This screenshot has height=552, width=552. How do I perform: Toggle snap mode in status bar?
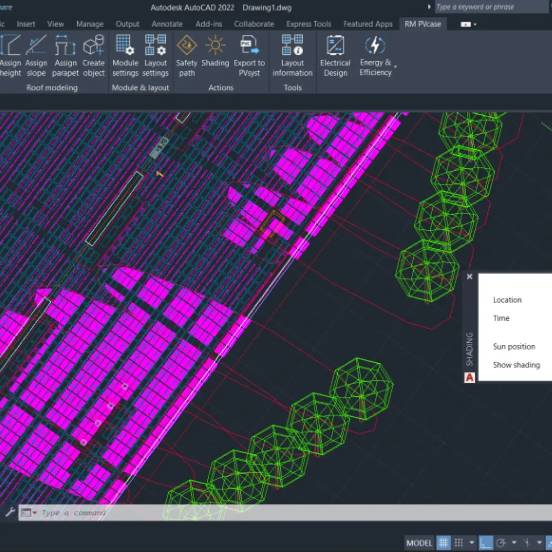[459, 542]
